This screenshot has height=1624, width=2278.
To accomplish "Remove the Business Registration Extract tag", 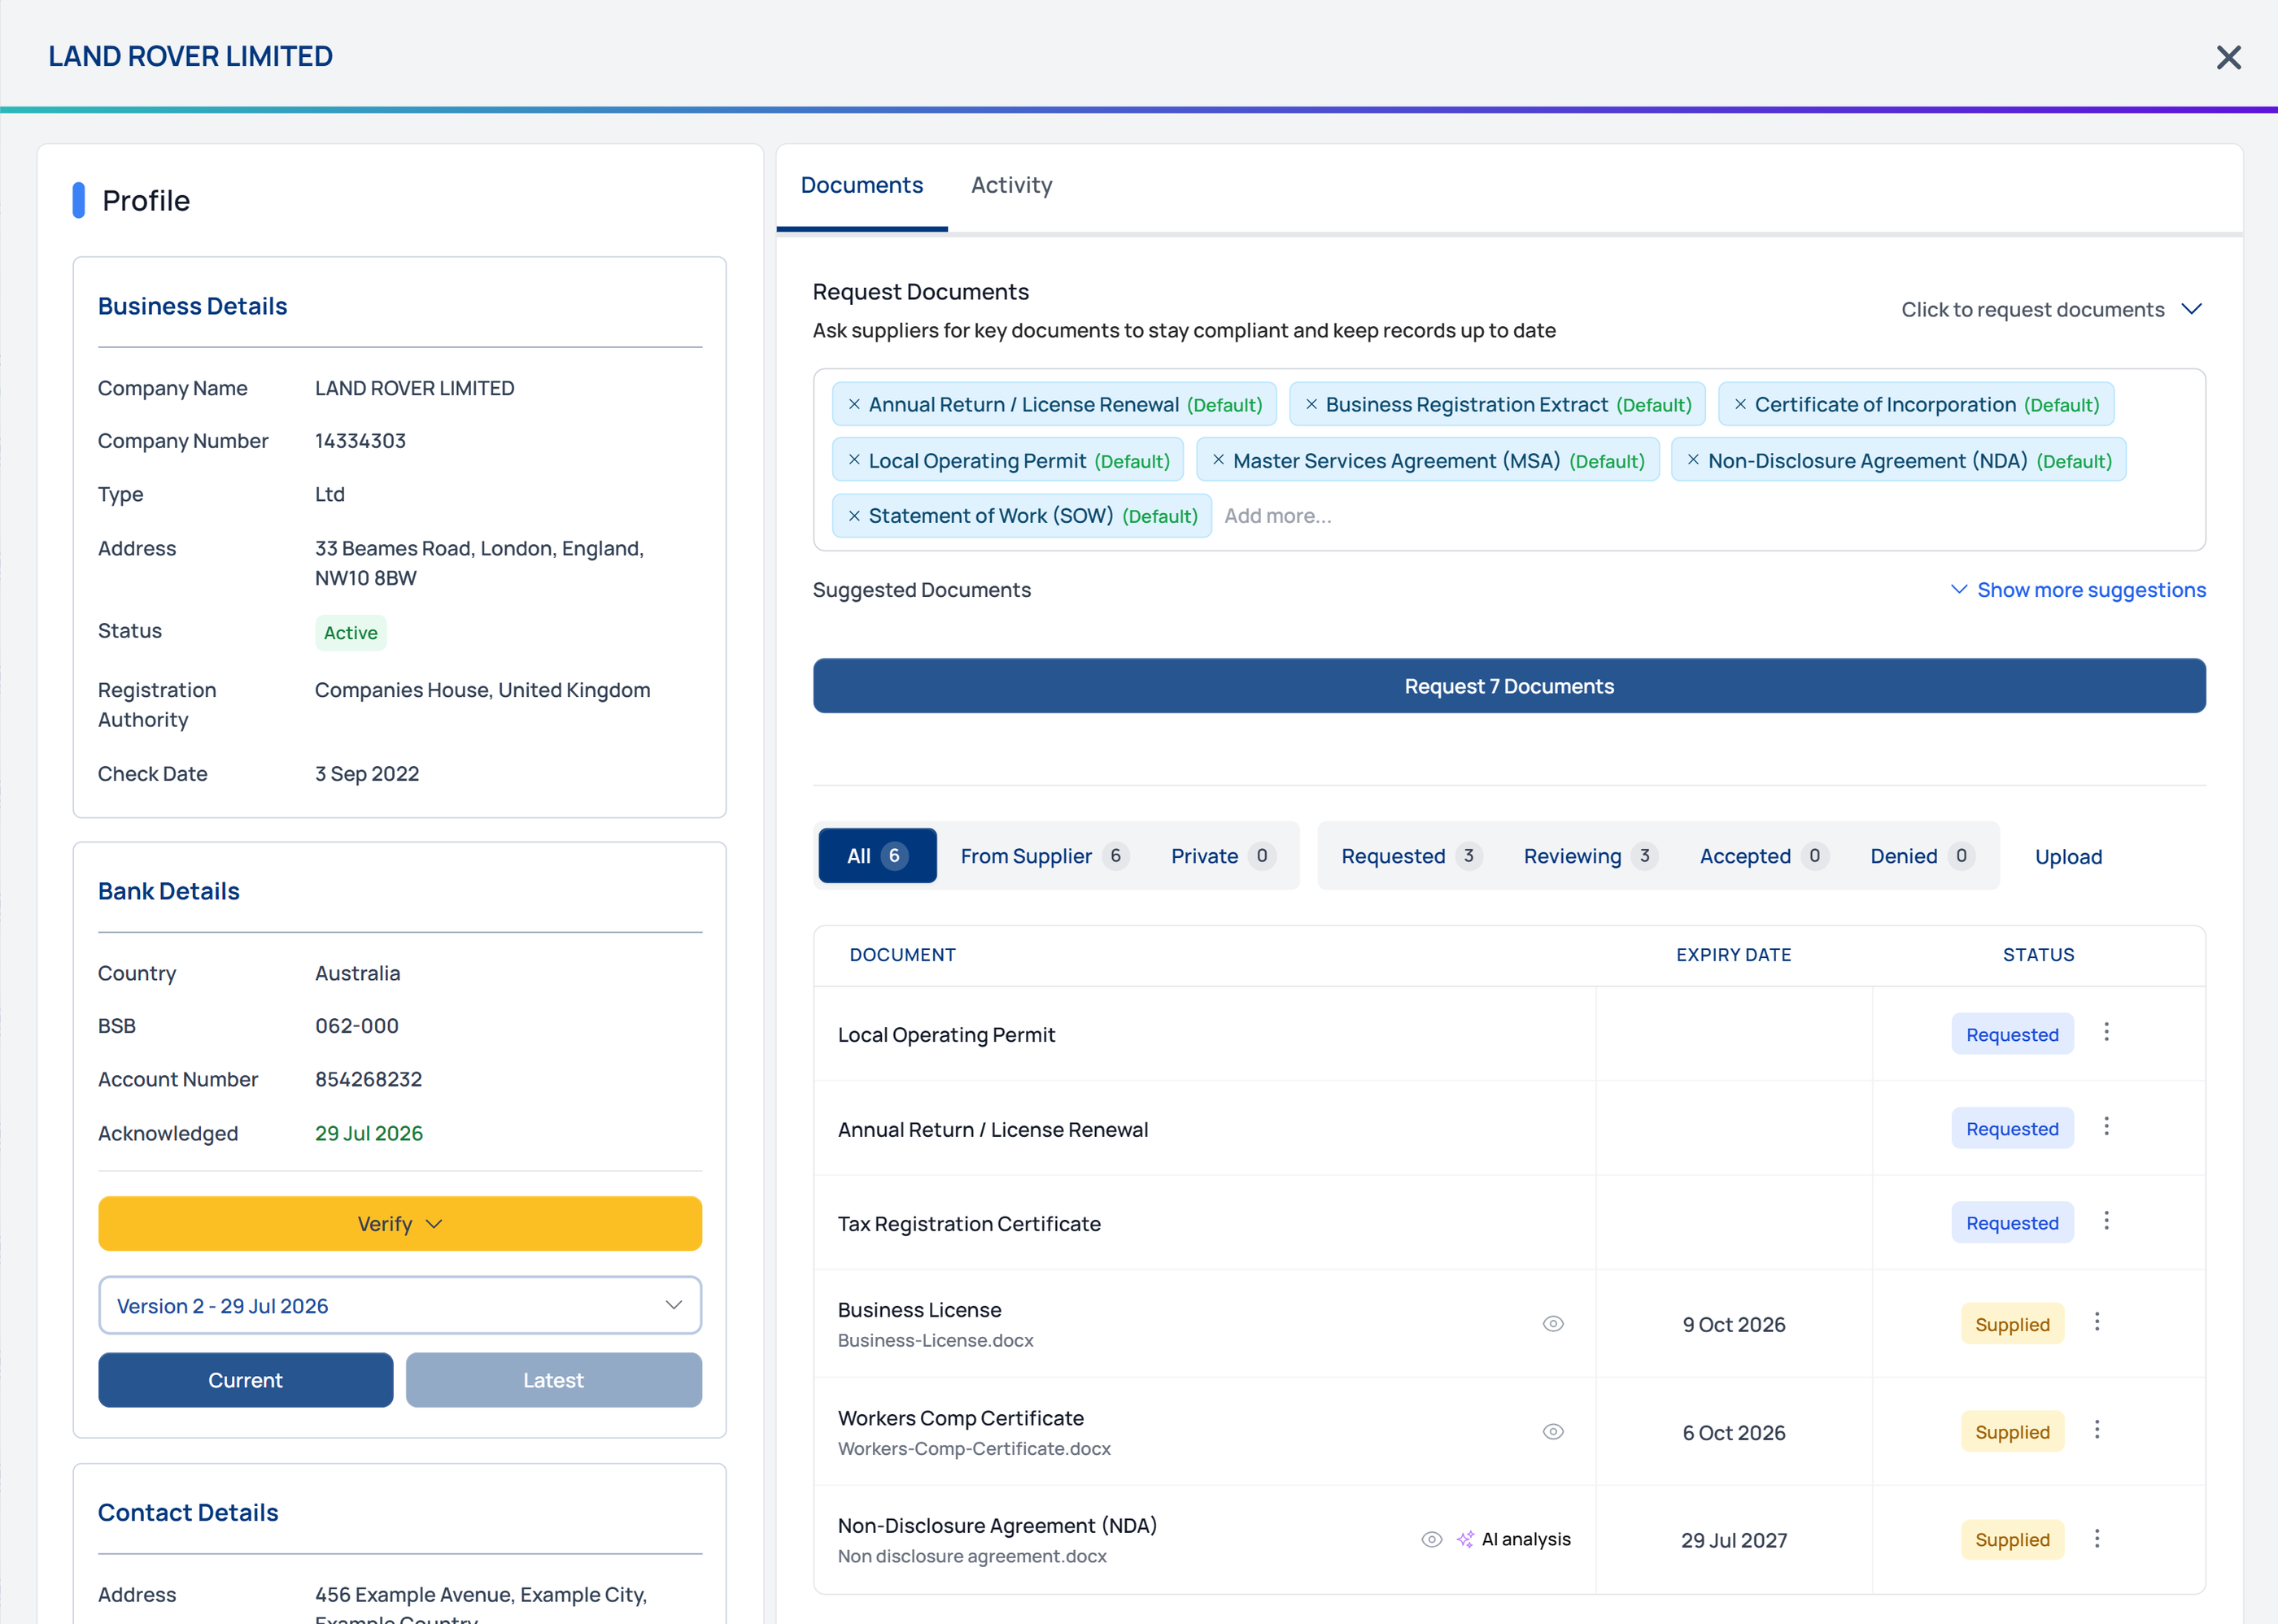I will 1311,404.
